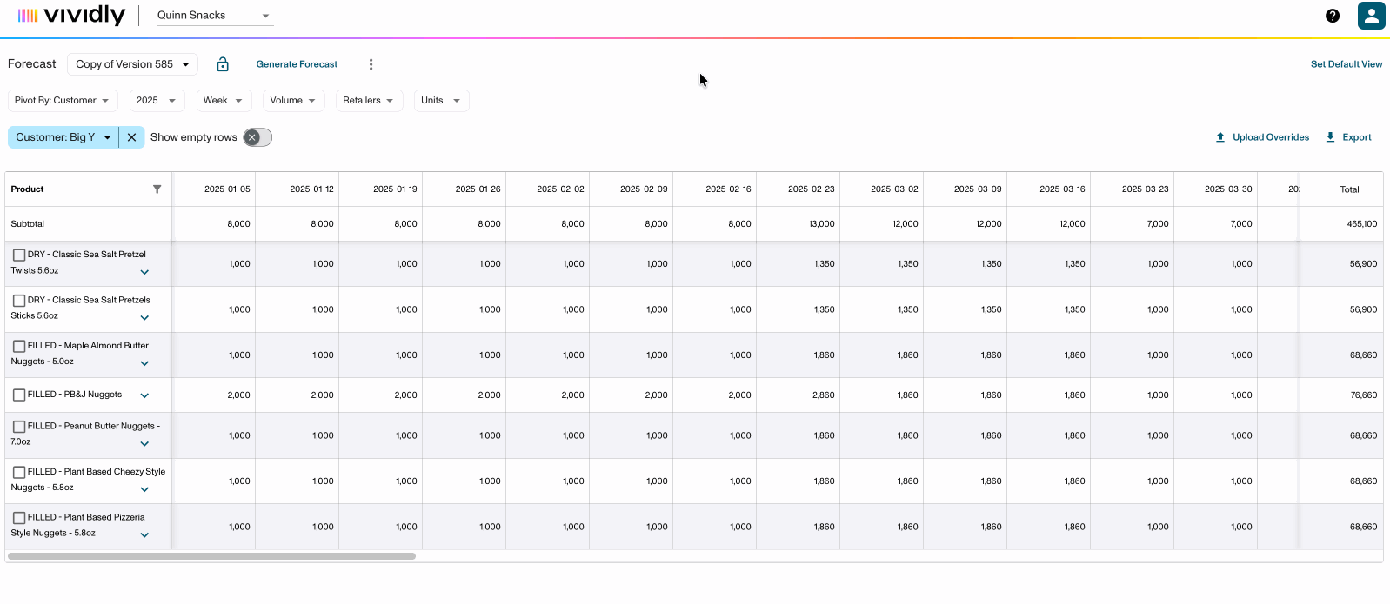Click PB&J Nuggets 2025-01-05 cell 2,000
Image resolution: width=1390 pixels, height=604 pixels.
pos(214,395)
